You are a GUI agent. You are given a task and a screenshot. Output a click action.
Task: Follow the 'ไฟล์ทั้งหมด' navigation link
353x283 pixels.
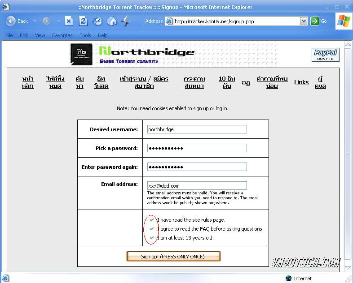55,82
